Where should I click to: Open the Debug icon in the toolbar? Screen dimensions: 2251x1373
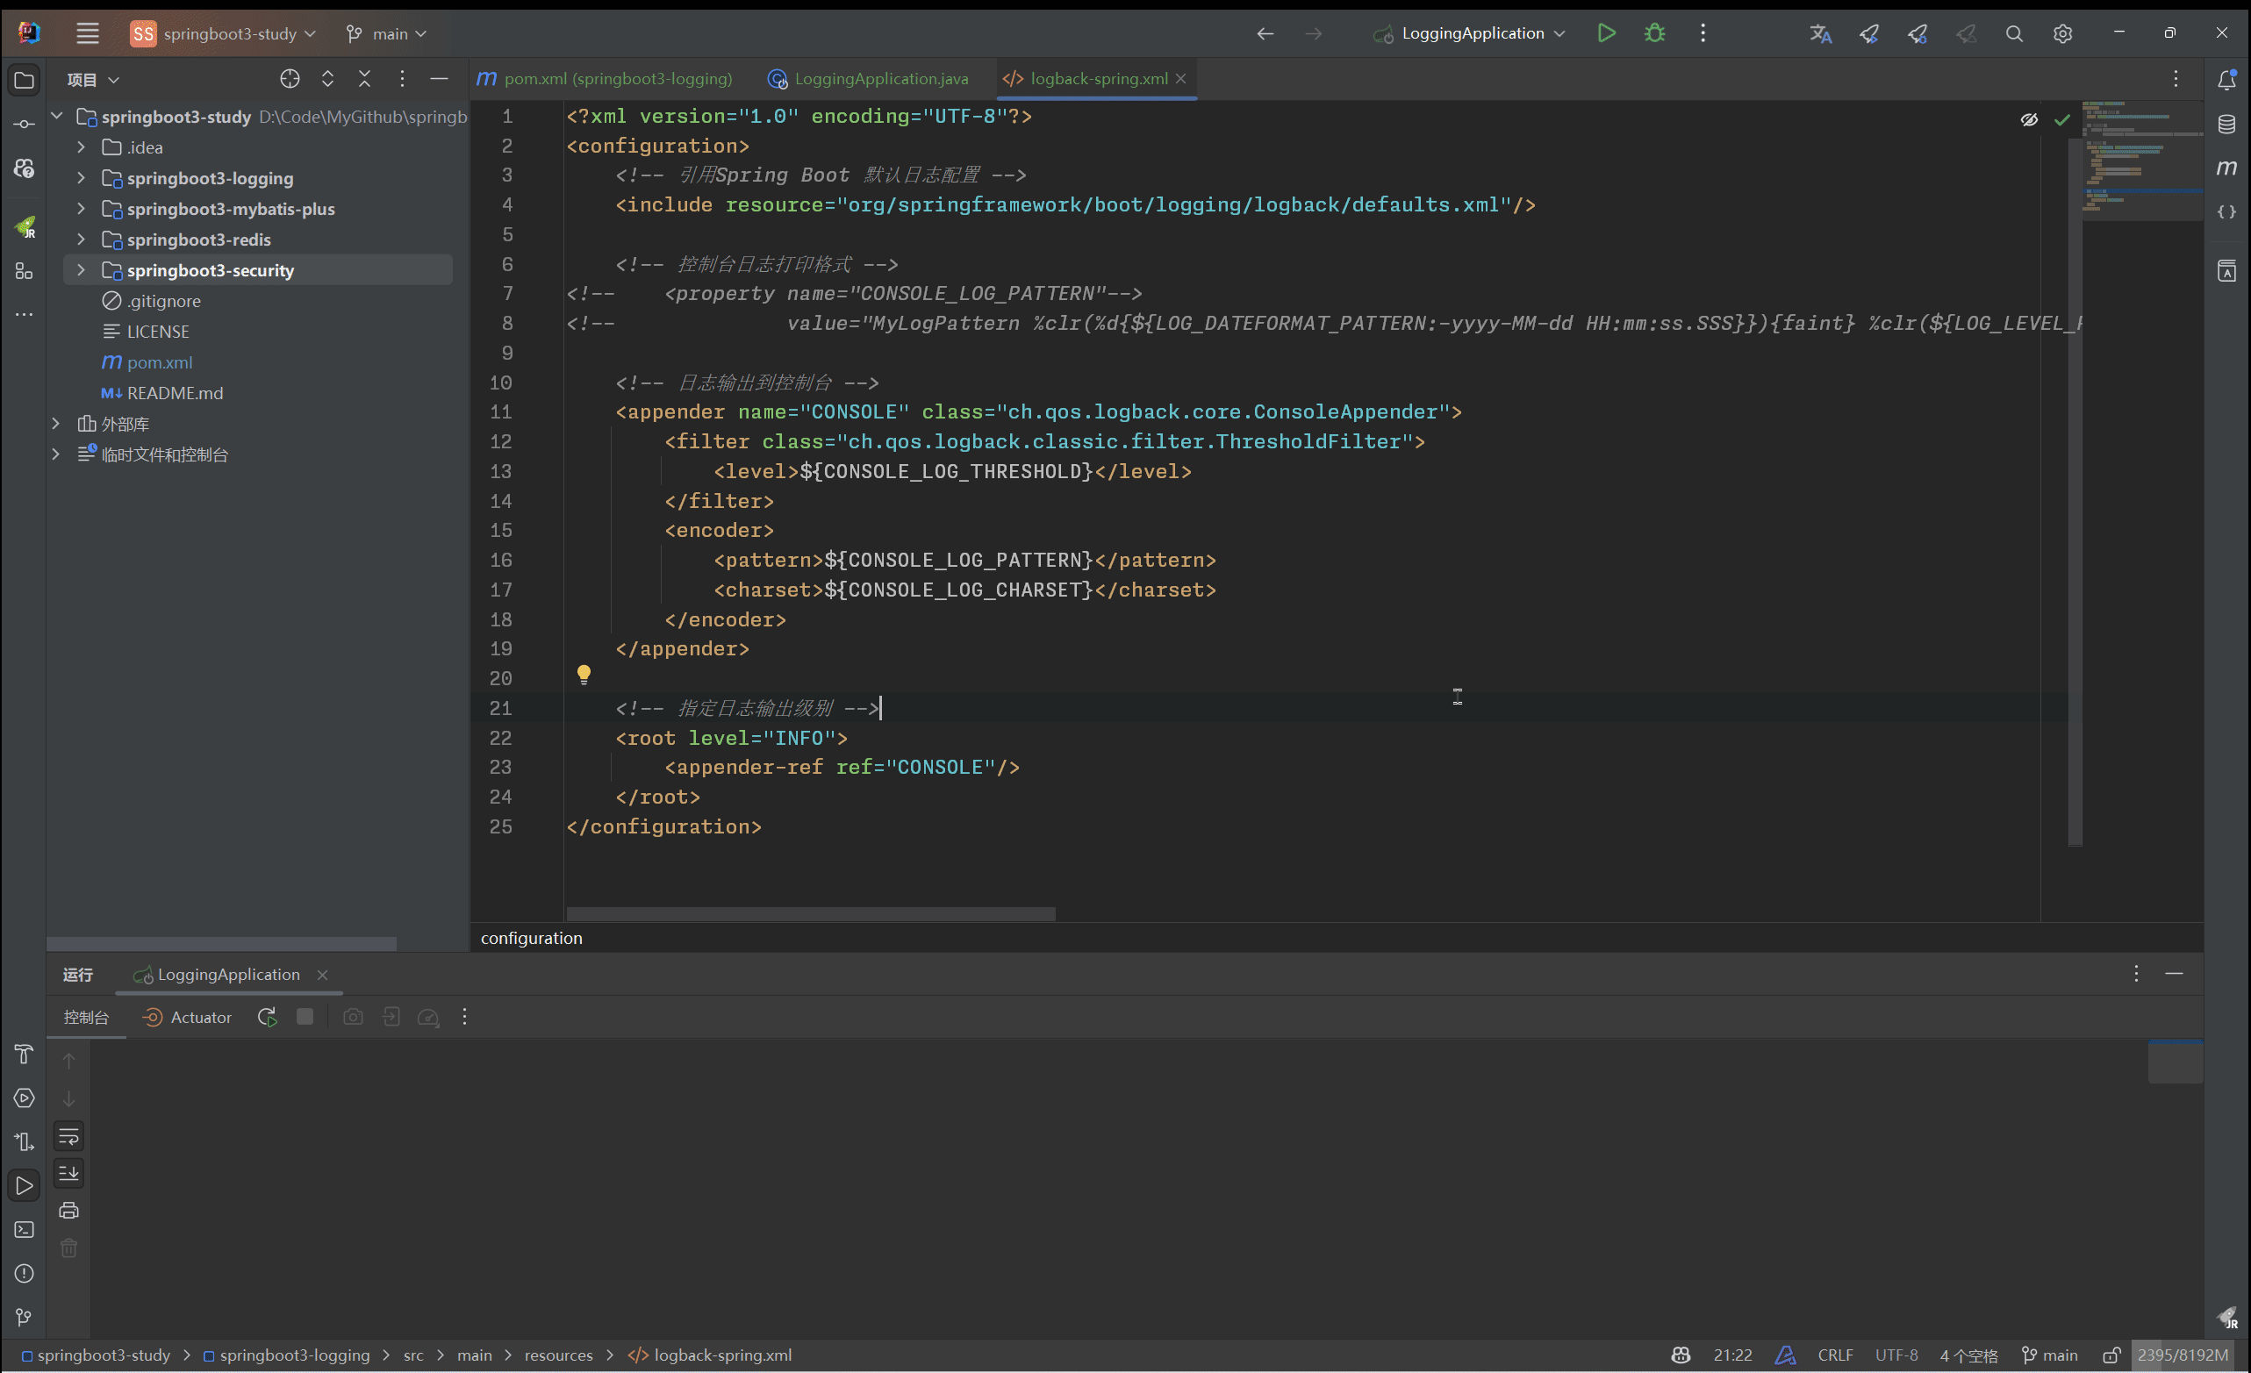tap(1654, 32)
